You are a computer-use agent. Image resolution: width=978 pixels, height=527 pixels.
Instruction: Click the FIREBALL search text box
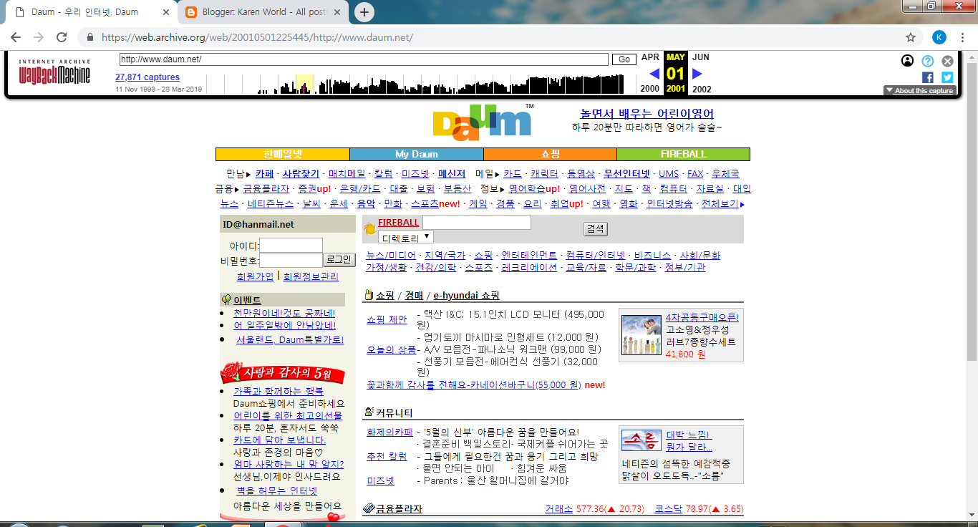tap(477, 223)
